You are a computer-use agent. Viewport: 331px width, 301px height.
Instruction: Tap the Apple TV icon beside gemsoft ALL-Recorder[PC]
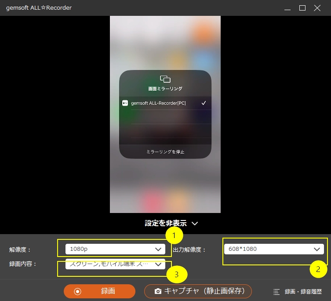(125, 103)
